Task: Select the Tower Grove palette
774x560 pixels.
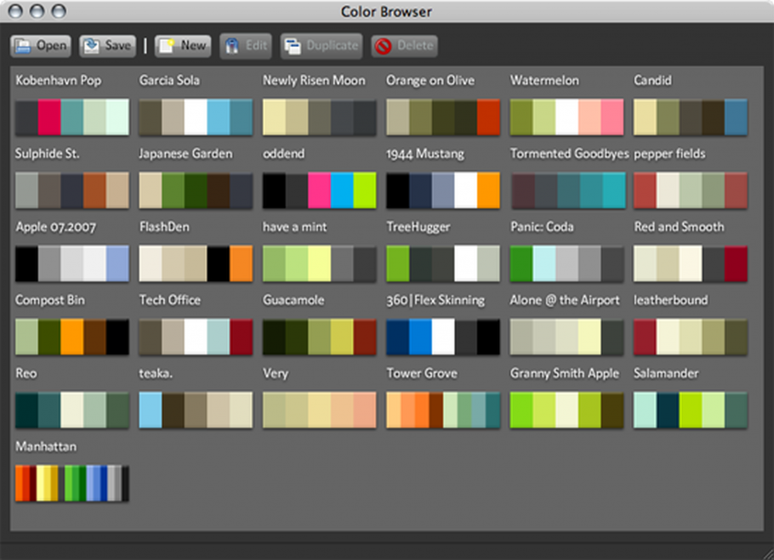Action: (443, 410)
